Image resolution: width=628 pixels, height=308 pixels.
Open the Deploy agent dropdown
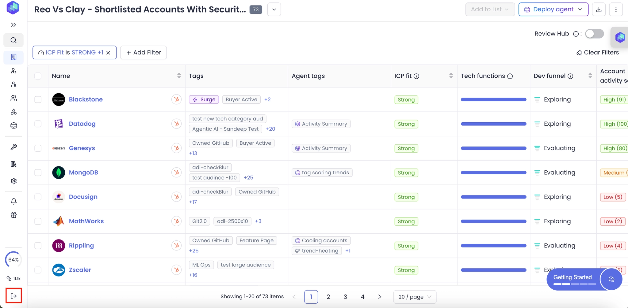point(553,9)
